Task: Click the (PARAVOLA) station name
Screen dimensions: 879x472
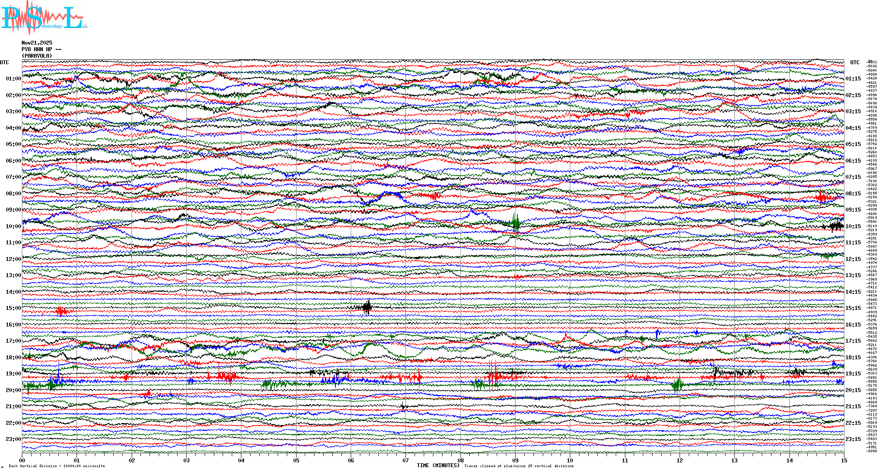Action: coord(37,56)
